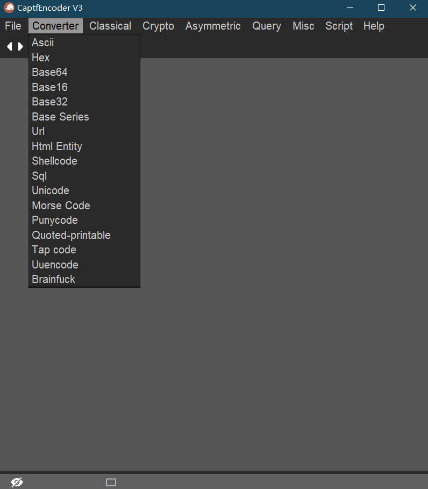Click the CaptfEncoder app logo icon

pos(9,8)
